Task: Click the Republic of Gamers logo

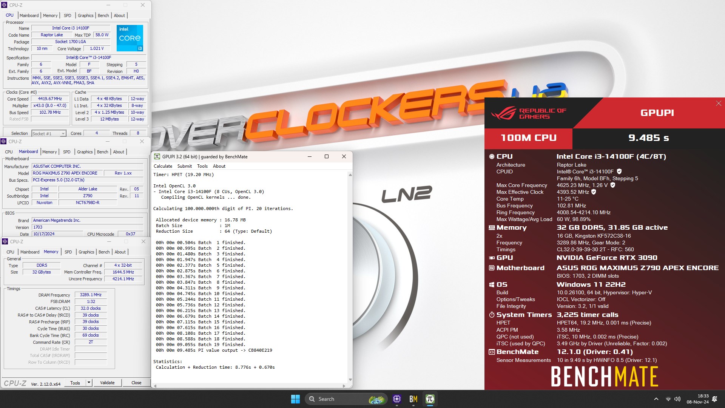Action: point(529,113)
